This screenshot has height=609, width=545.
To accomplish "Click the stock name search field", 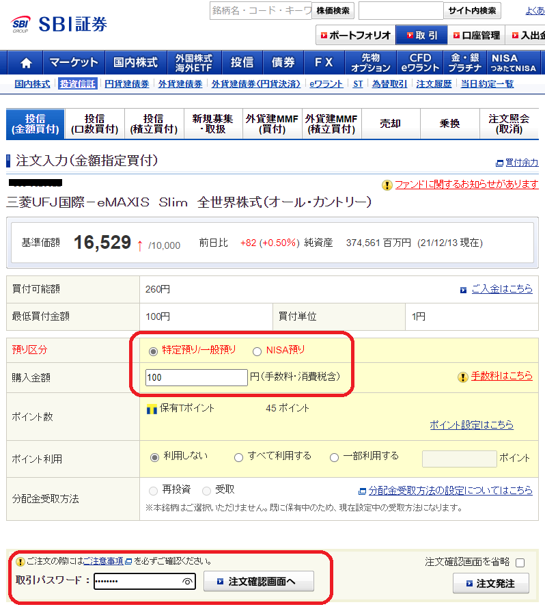I will (x=261, y=10).
